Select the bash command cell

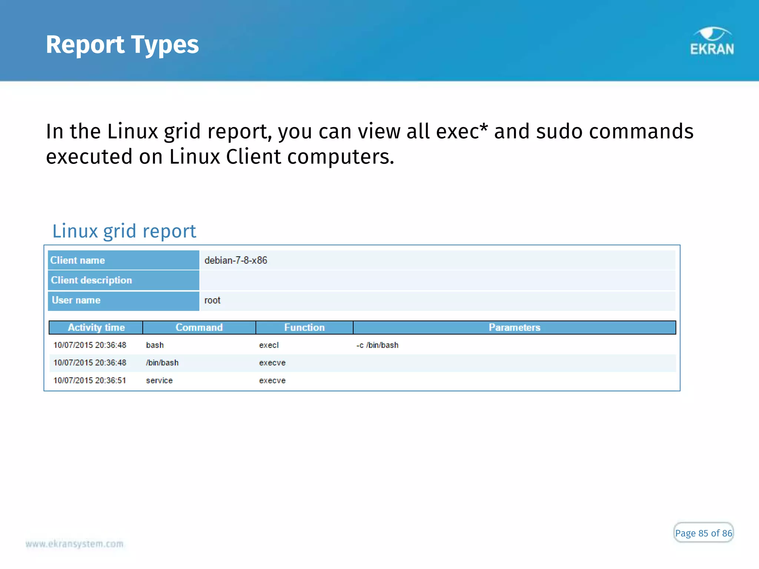155,345
